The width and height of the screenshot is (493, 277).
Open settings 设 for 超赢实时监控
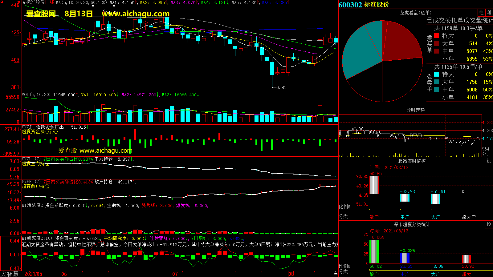(489, 161)
